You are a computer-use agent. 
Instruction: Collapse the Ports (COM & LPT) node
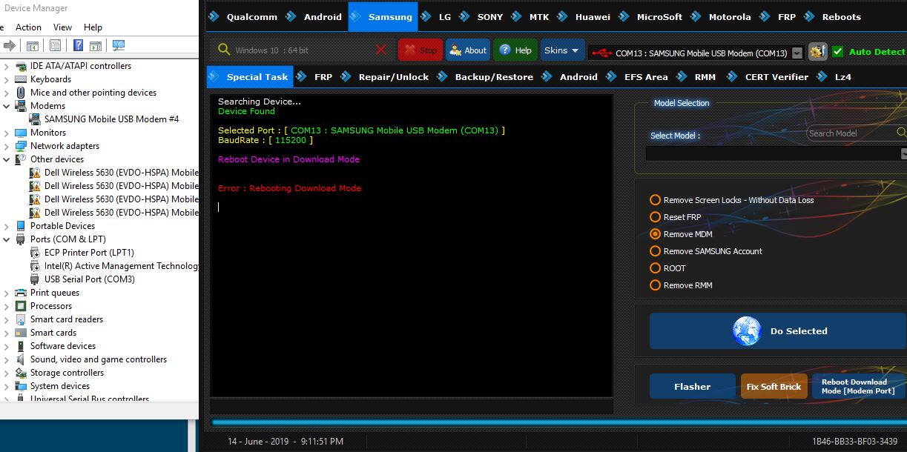point(7,239)
